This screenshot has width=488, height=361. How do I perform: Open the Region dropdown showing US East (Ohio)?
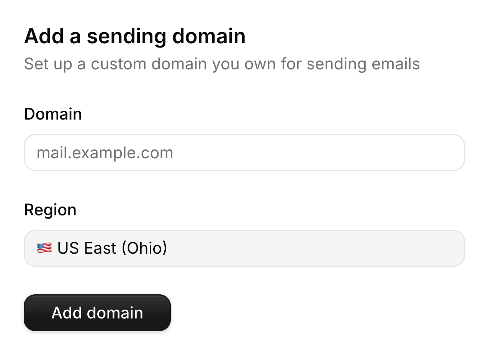[244, 248]
